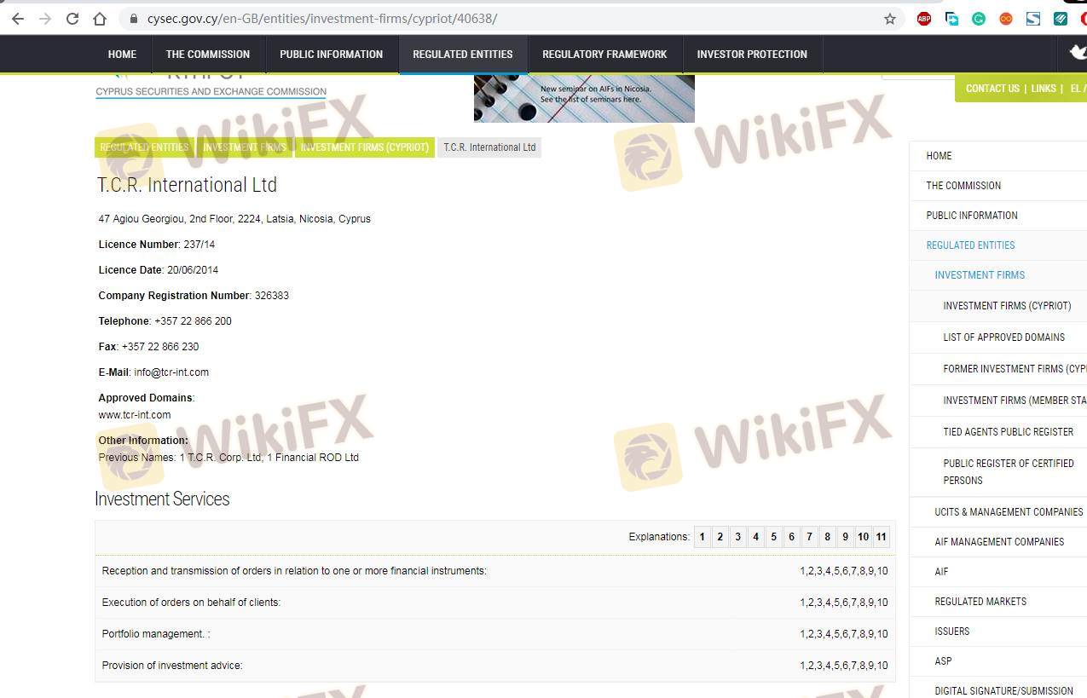Click company registration number 326383
Image resolution: width=1087 pixels, height=698 pixels.
[272, 296]
